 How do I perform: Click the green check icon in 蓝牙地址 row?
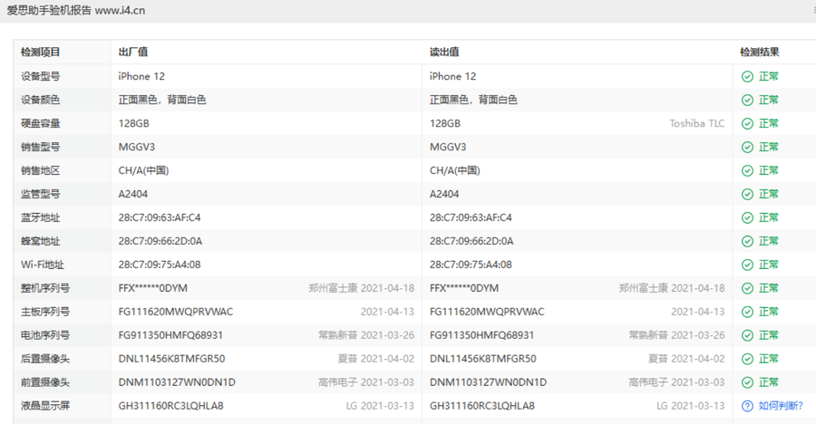pyautogui.click(x=747, y=218)
